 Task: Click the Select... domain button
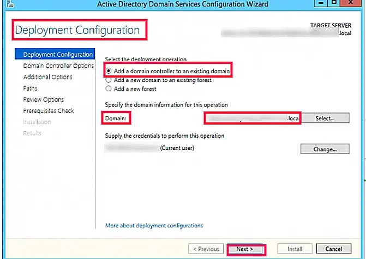point(325,118)
